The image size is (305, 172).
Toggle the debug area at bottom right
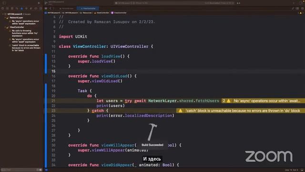(x=302, y=170)
